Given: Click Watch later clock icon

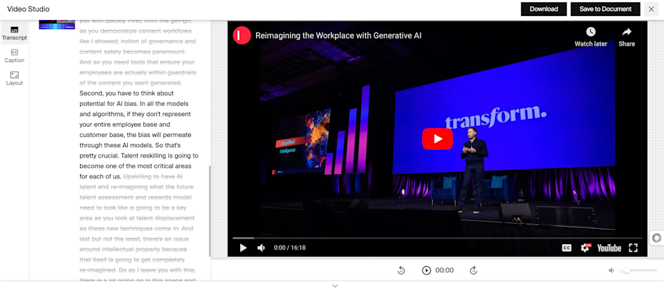Looking at the screenshot, I should 591,32.
